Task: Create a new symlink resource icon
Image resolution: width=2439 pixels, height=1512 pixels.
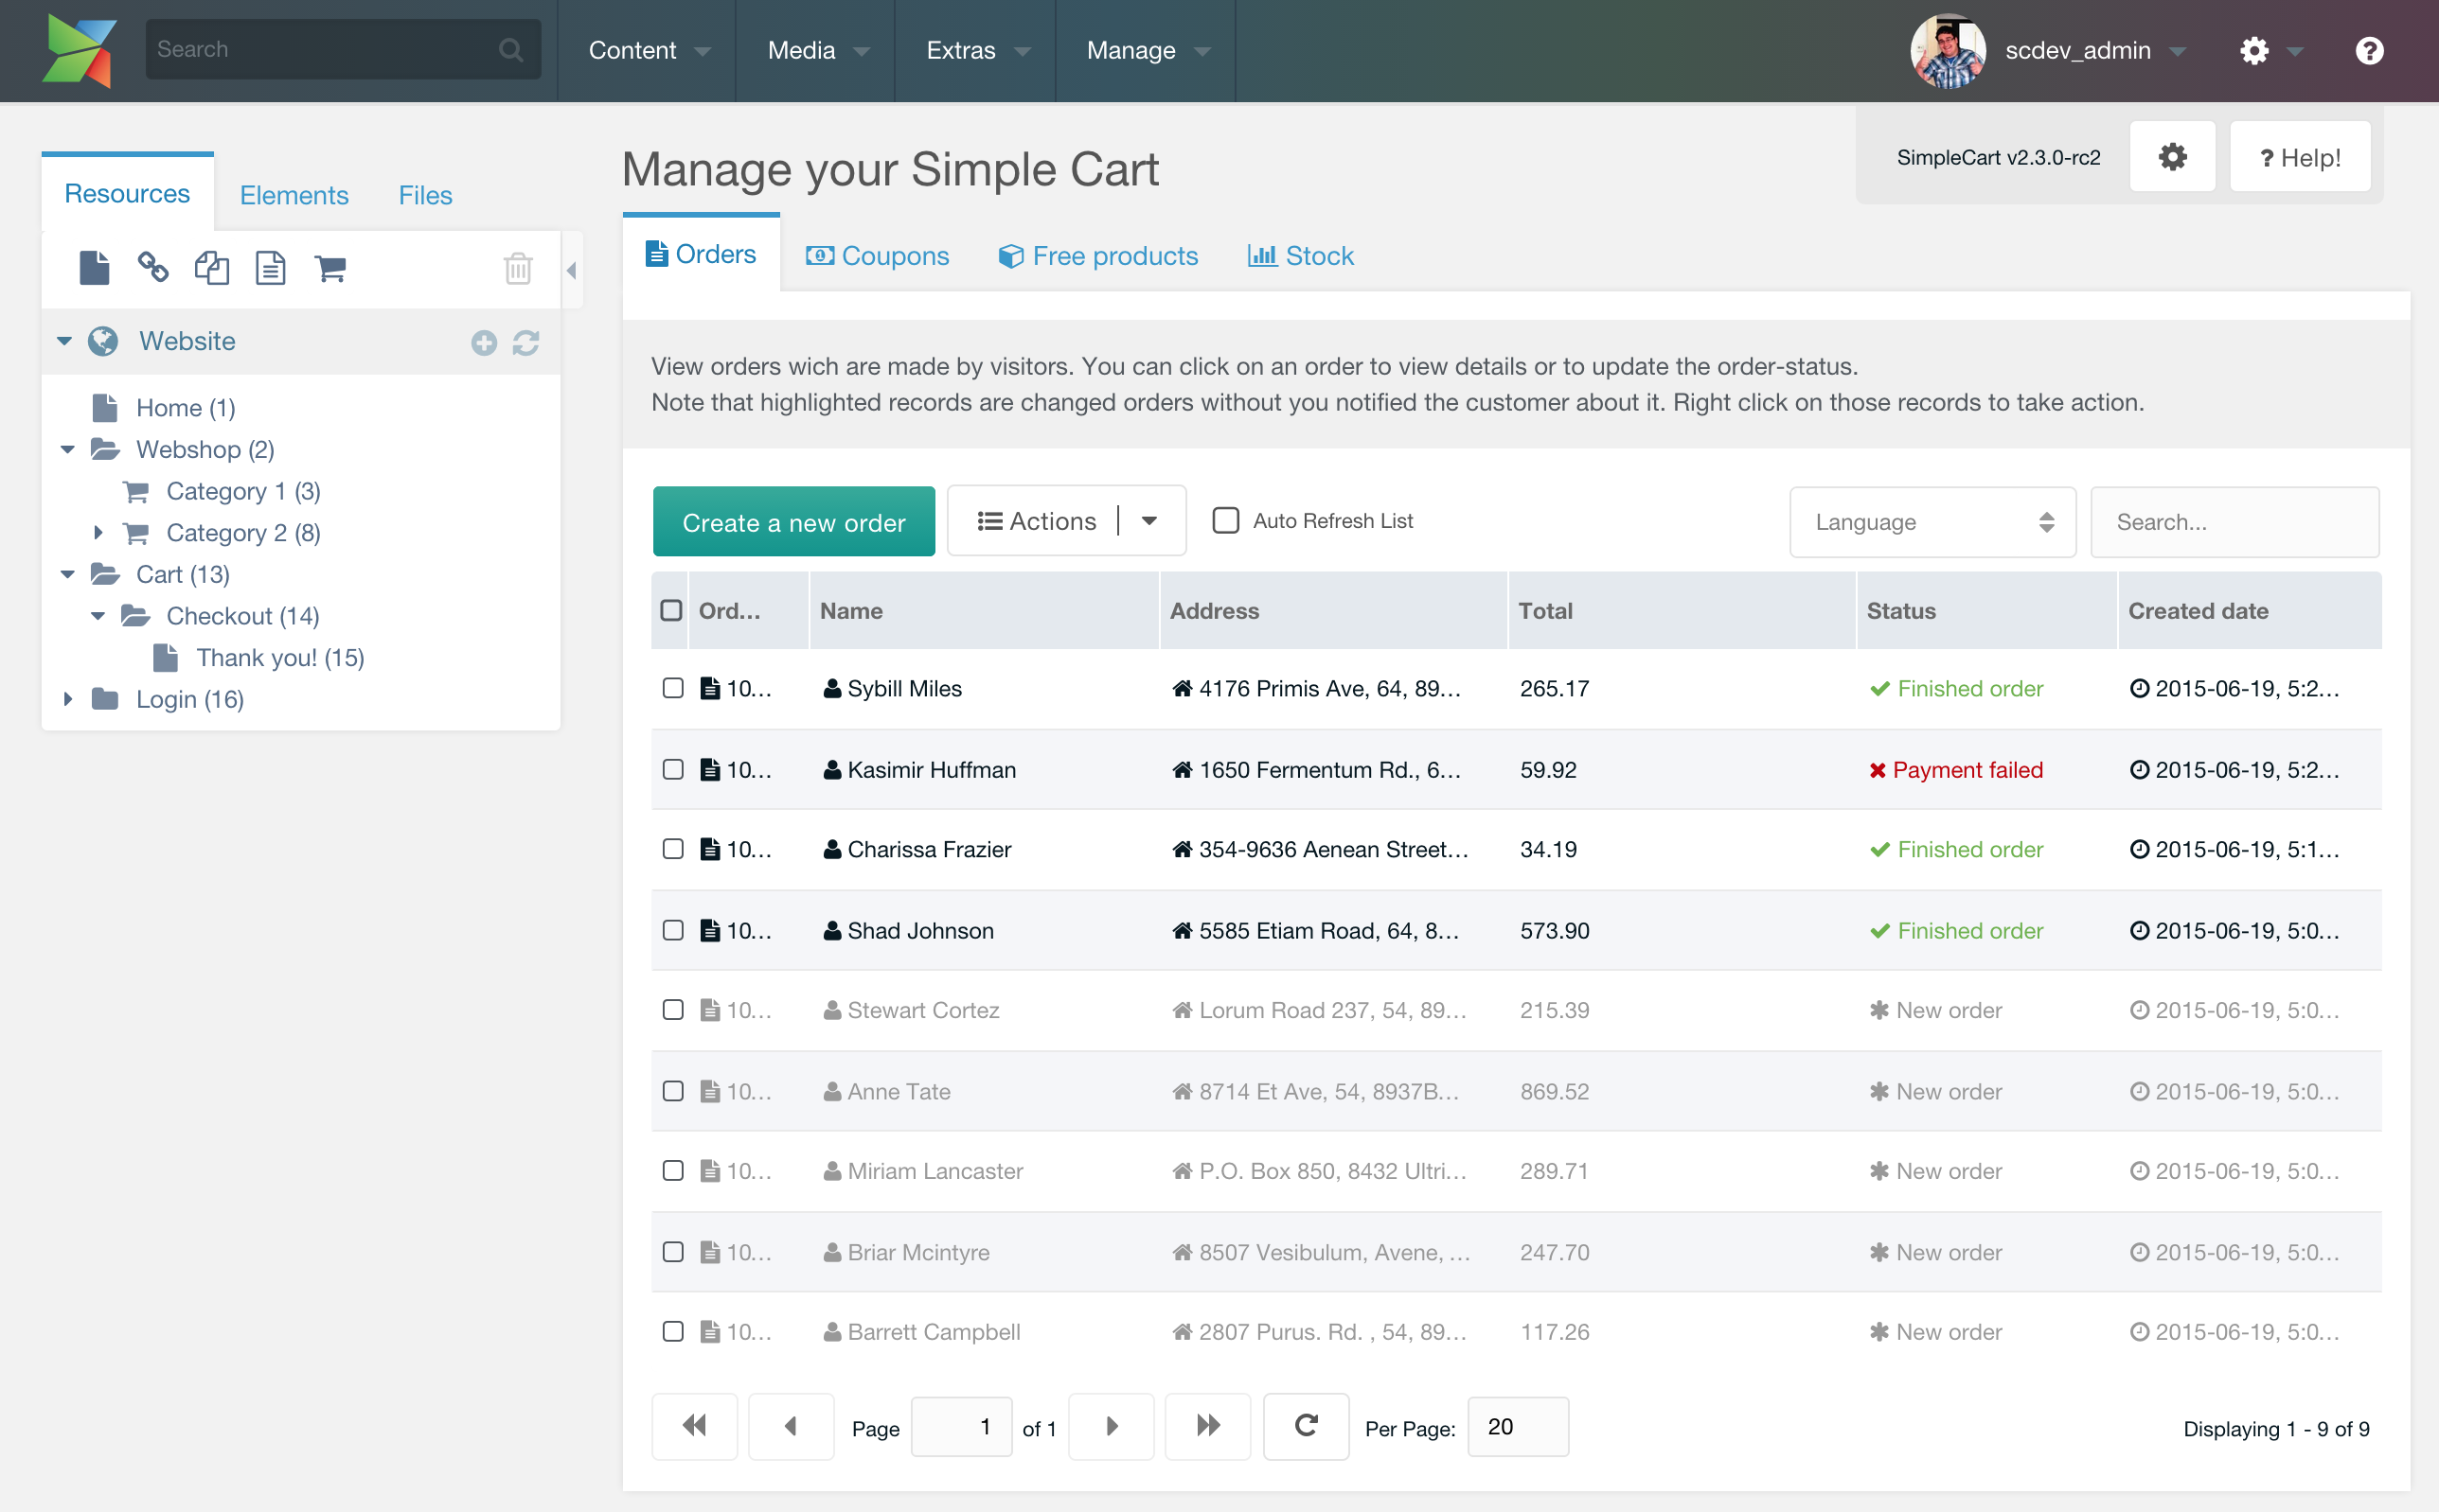Action: pyautogui.click(x=211, y=268)
